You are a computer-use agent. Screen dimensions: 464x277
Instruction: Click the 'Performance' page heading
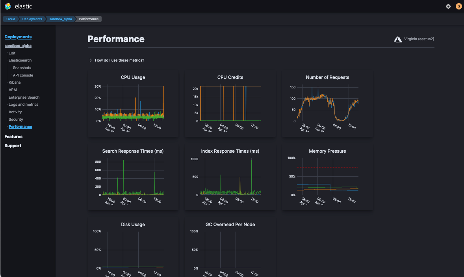(x=116, y=39)
